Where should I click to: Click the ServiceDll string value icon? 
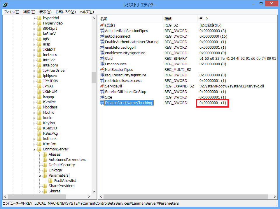(102, 86)
